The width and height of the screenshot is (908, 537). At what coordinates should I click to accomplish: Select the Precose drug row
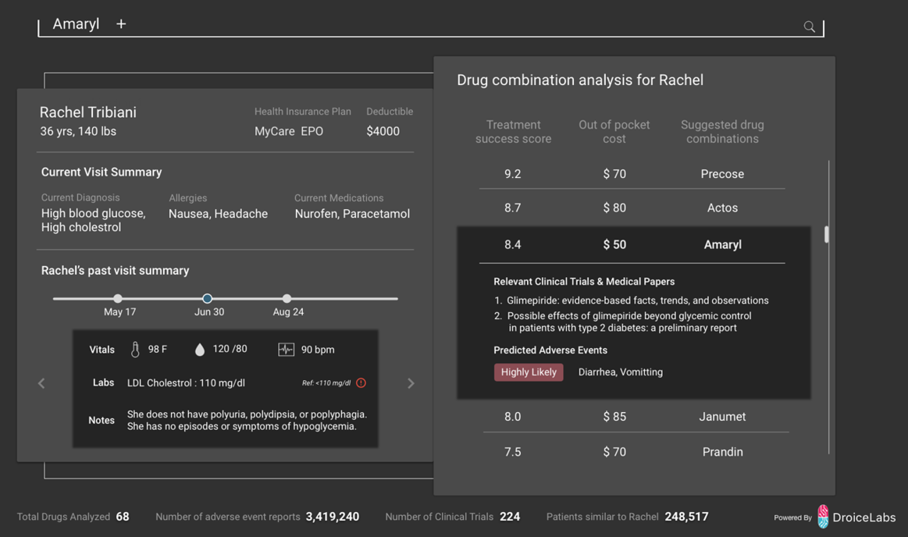[632, 174]
